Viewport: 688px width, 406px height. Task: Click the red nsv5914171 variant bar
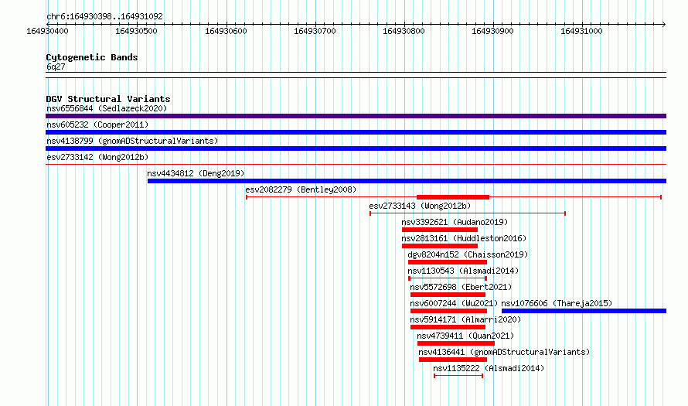448,327
